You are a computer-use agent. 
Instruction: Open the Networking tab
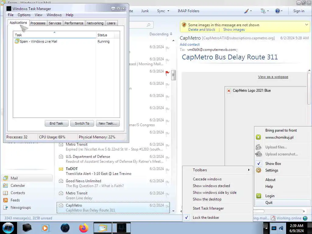tap(95, 23)
